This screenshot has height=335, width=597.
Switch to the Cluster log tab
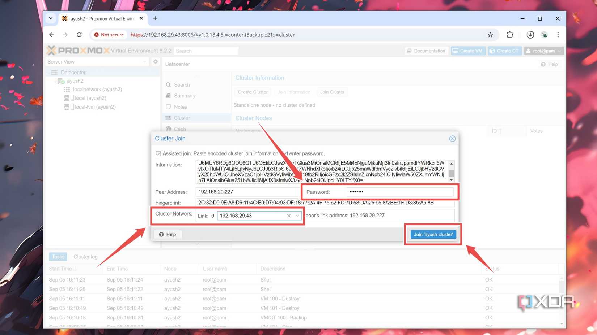pyautogui.click(x=85, y=257)
